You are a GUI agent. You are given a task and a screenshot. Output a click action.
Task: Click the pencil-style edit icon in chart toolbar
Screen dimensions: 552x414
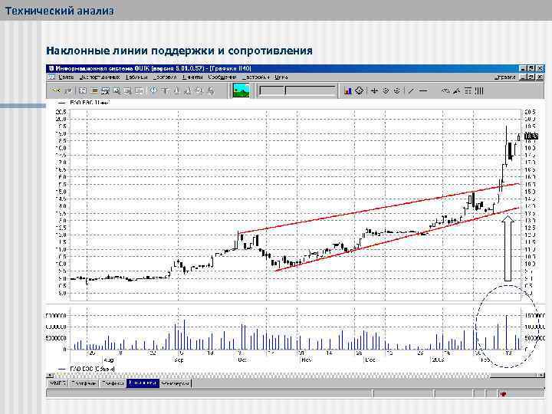tap(457, 91)
